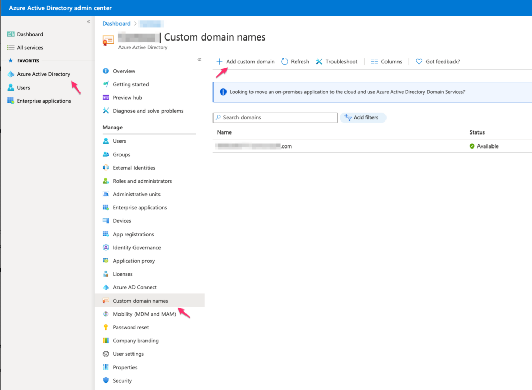
Task: Open the Preview hub menu item
Action: click(x=127, y=97)
